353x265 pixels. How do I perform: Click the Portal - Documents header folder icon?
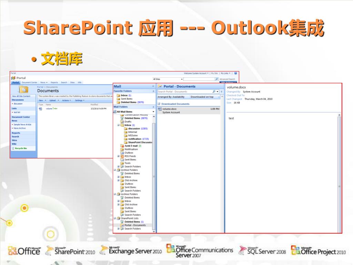pos(160,86)
